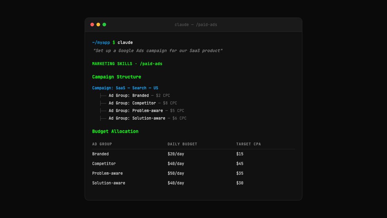This screenshot has width=387, height=218.
Task: Select the 'Ad Group: Competitor' tree row
Action: (138, 103)
